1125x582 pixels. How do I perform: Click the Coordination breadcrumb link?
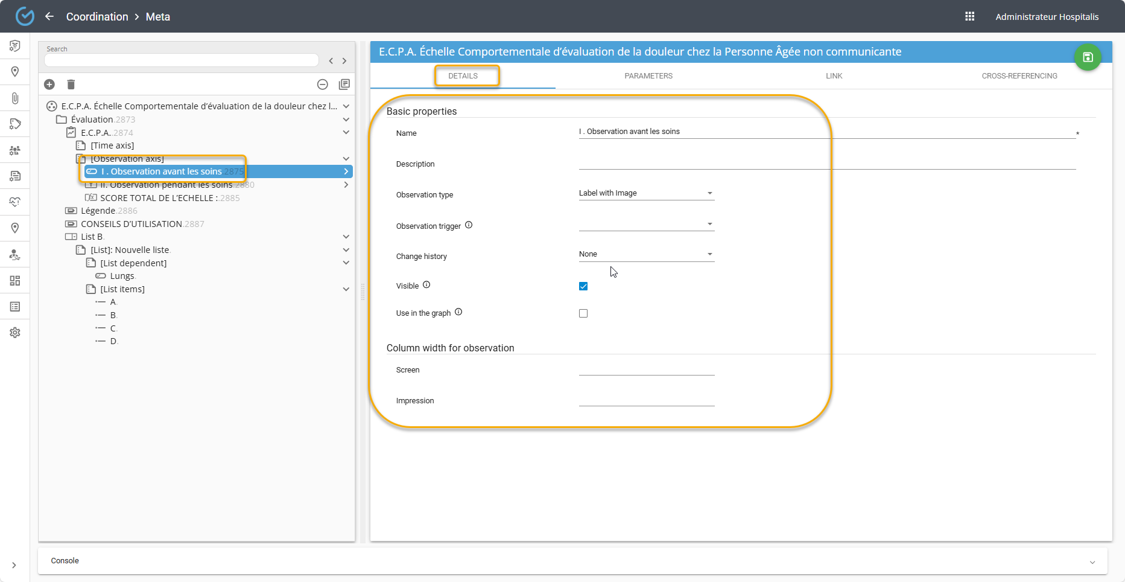point(97,17)
